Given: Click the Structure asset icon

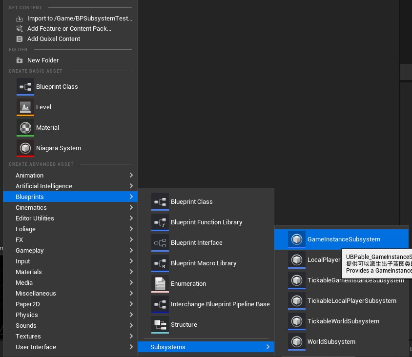Looking at the screenshot, I should (160, 324).
